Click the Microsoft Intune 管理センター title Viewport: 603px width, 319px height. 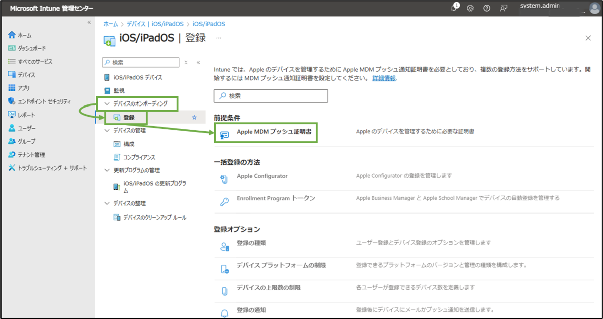(52, 8)
